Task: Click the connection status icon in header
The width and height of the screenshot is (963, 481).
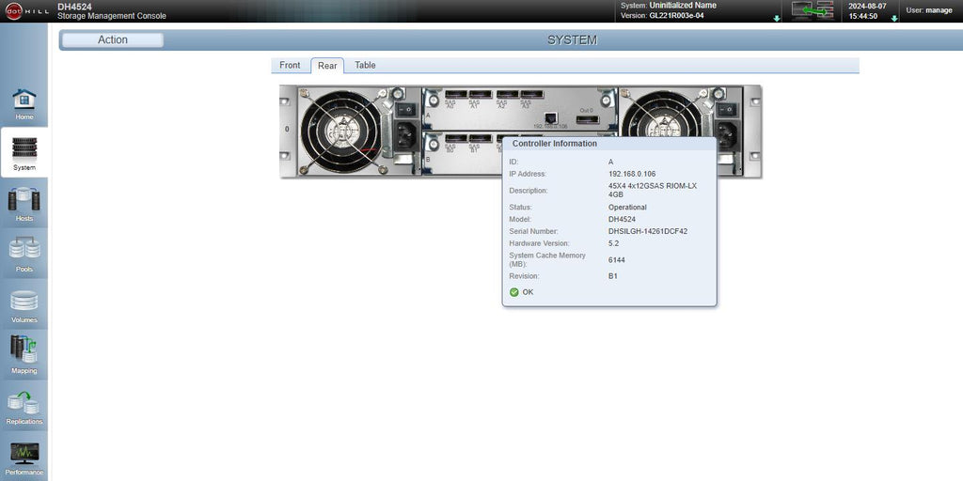Action: coord(812,11)
